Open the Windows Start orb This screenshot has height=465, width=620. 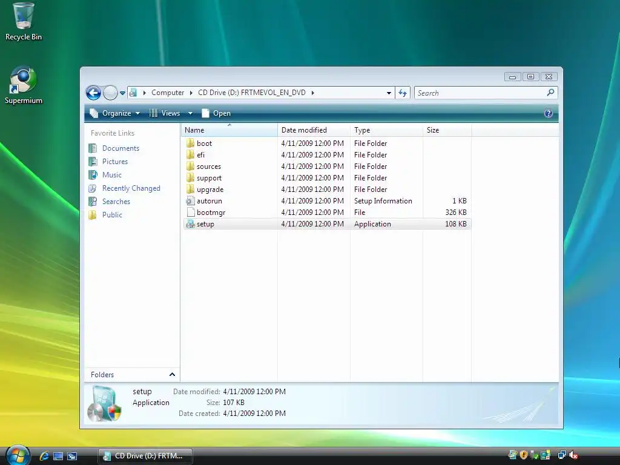[x=19, y=455]
